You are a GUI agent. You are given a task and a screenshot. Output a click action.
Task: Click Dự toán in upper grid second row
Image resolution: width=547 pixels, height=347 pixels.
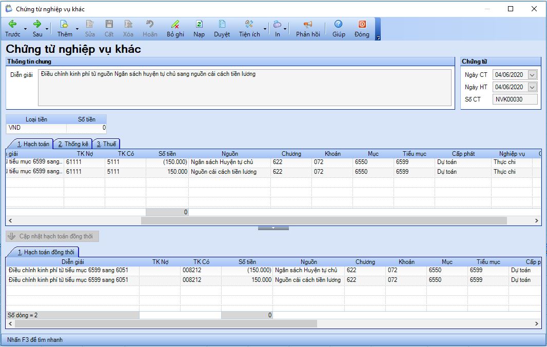[x=447, y=172]
